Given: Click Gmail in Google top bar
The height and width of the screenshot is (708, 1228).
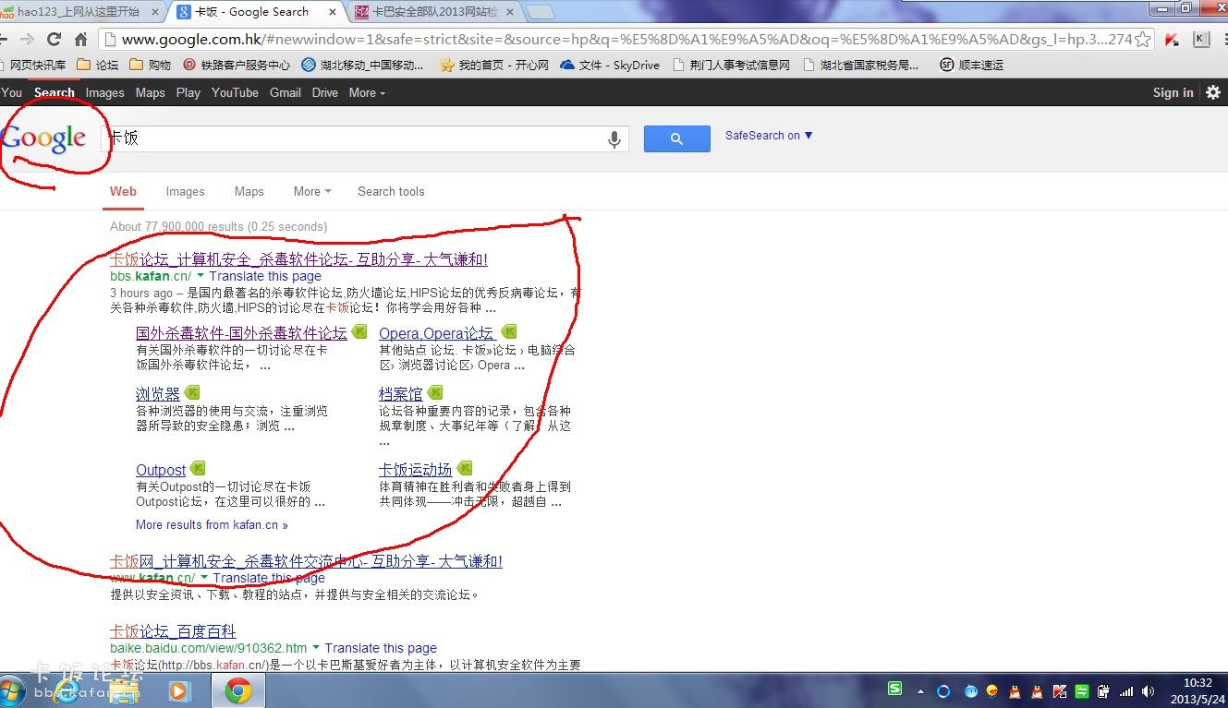Looking at the screenshot, I should tap(286, 92).
